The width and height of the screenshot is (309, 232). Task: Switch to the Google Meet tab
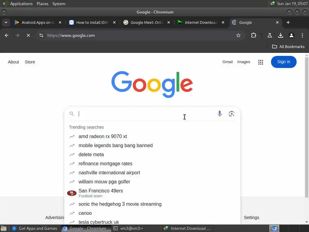pos(147,22)
